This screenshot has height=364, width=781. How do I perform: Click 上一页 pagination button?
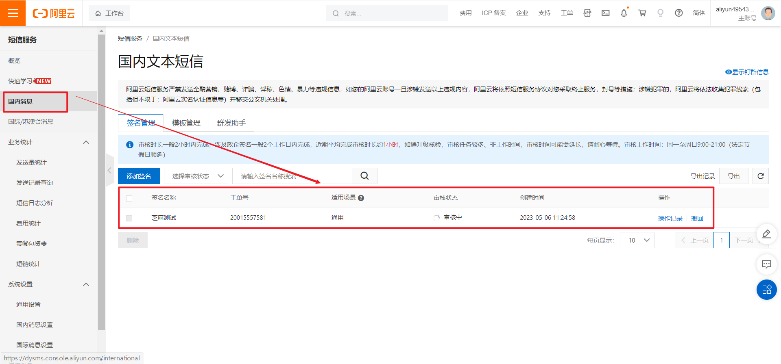(694, 240)
